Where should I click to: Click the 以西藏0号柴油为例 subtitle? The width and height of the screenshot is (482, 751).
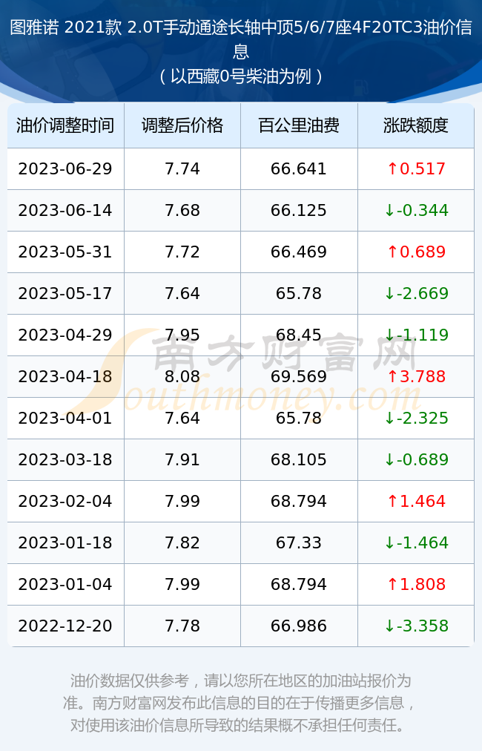pos(241,76)
